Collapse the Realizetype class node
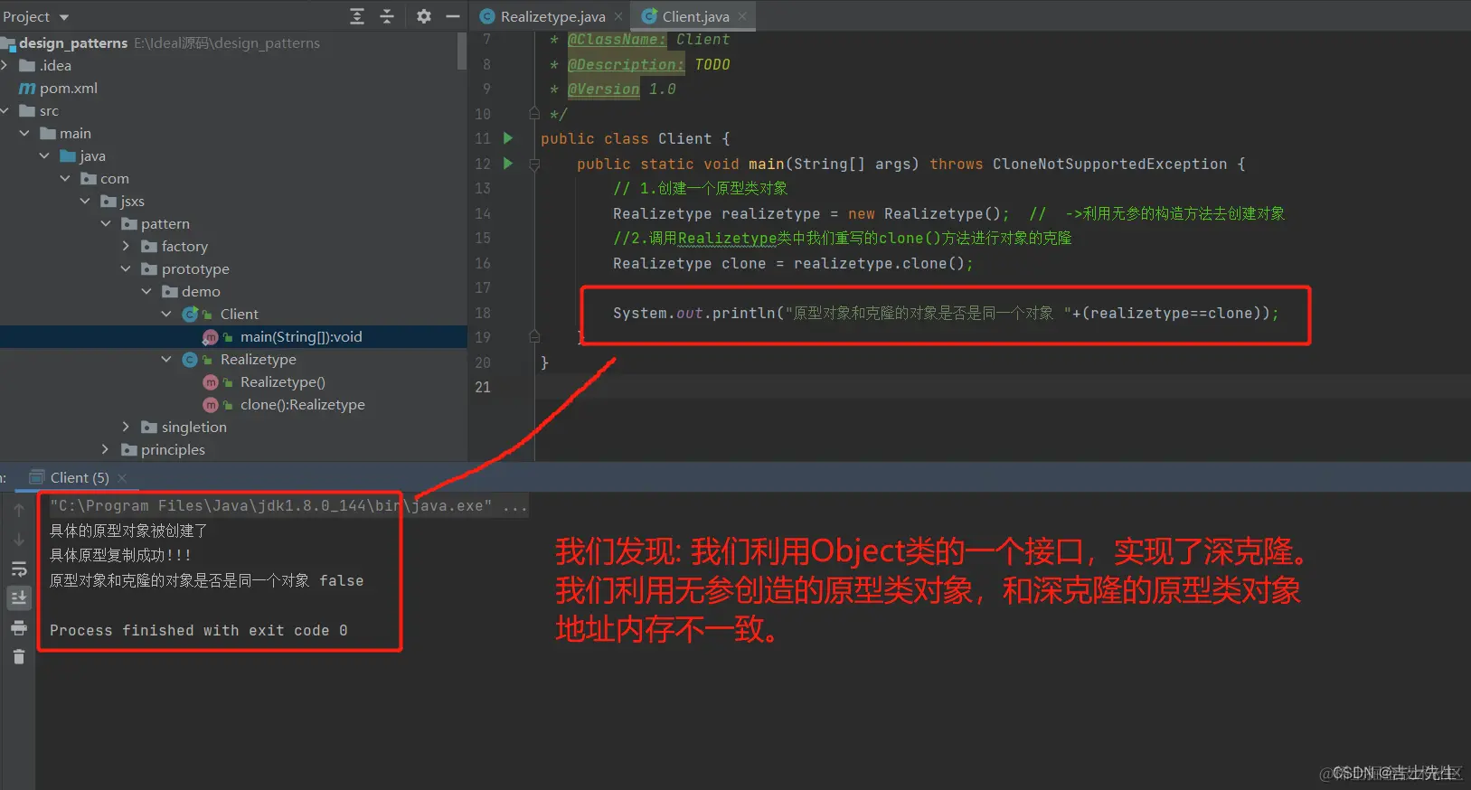Screen dimensions: 1471x790 (166, 359)
